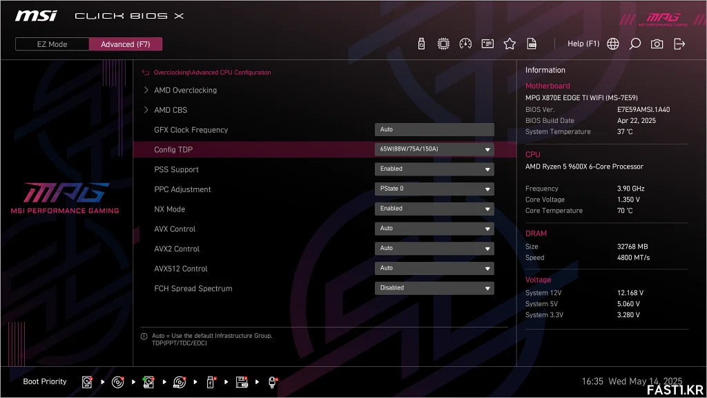Image resolution: width=707 pixels, height=398 pixels.
Task: Select the NX Mode label
Action: [170, 209]
